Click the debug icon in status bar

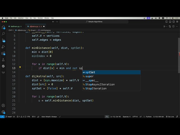tap(38, 117)
